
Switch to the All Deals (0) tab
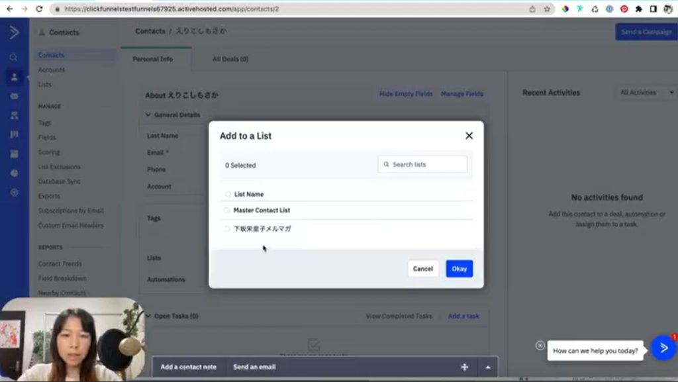(x=230, y=59)
